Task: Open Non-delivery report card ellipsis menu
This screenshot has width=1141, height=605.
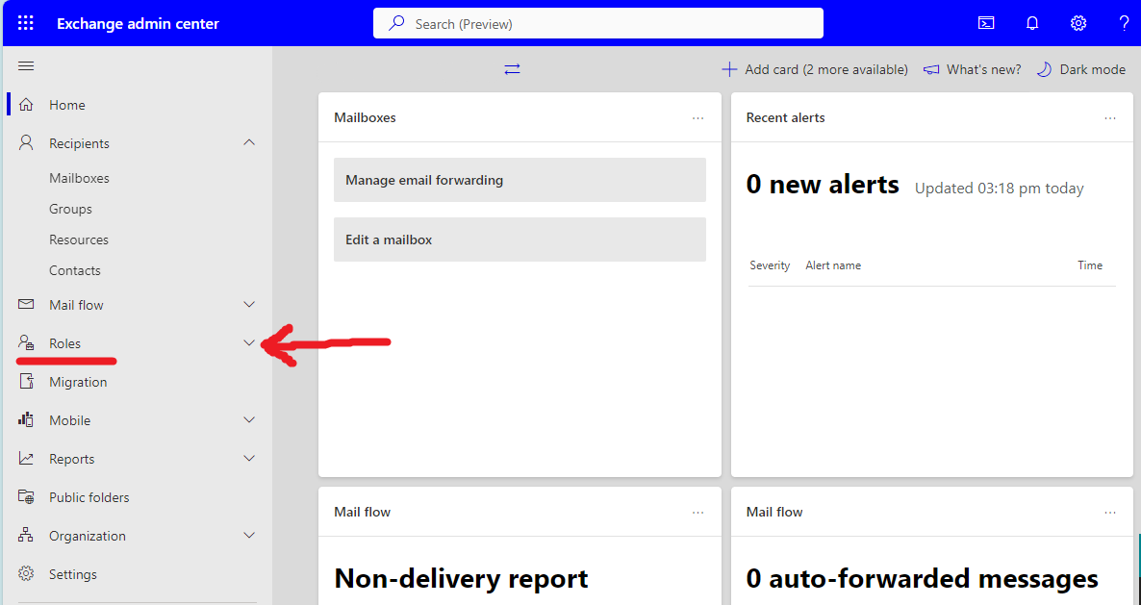Action: tap(697, 512)
